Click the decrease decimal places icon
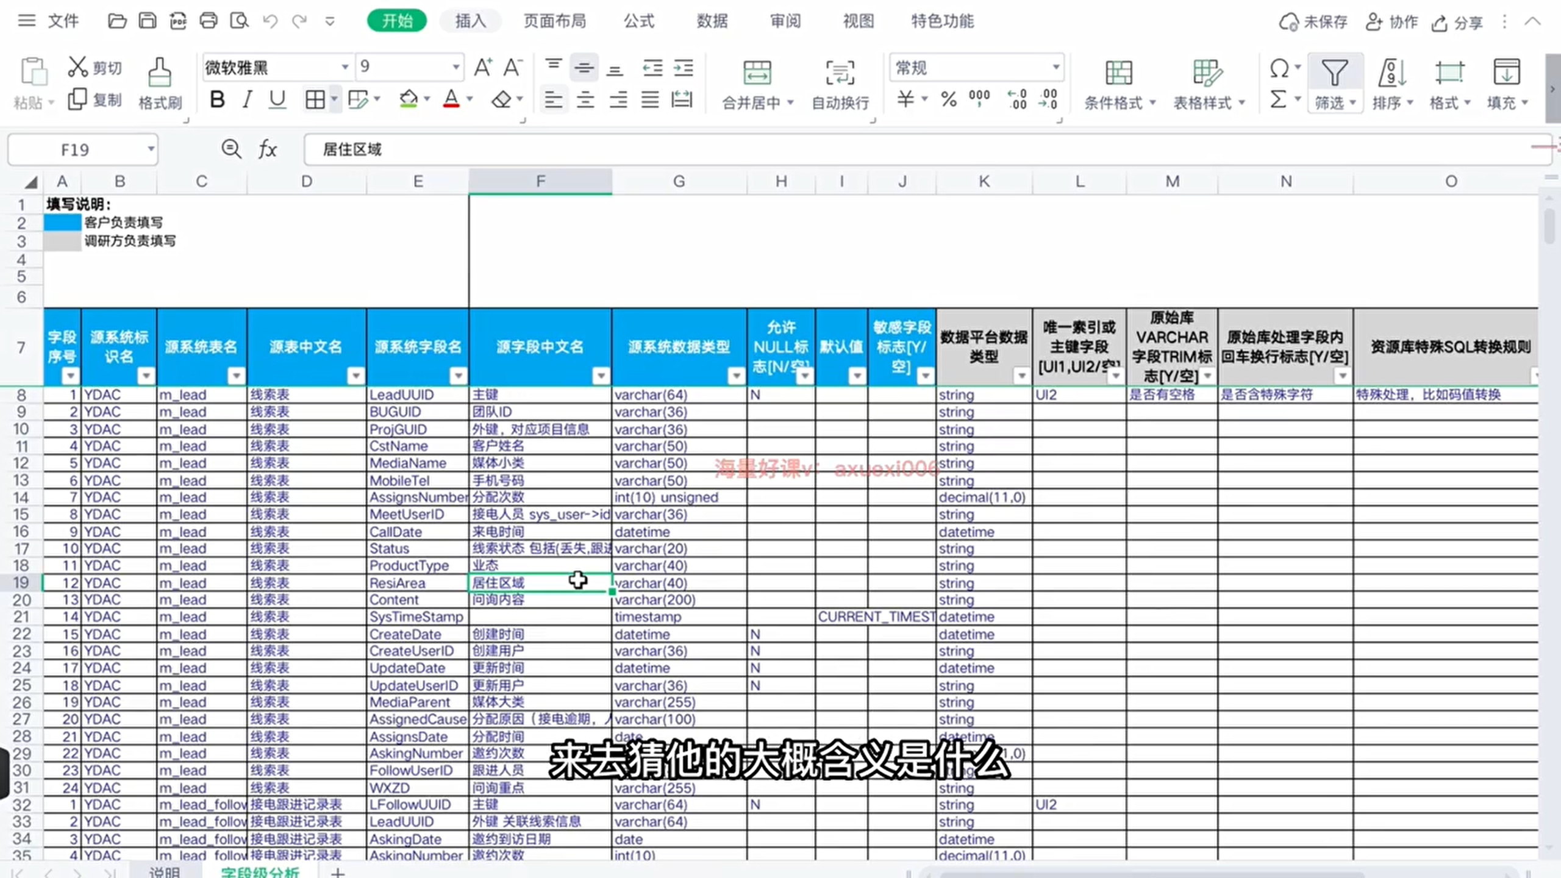Image resolution: width=1561 pixels, height=878 pixels. [1048, 99]
